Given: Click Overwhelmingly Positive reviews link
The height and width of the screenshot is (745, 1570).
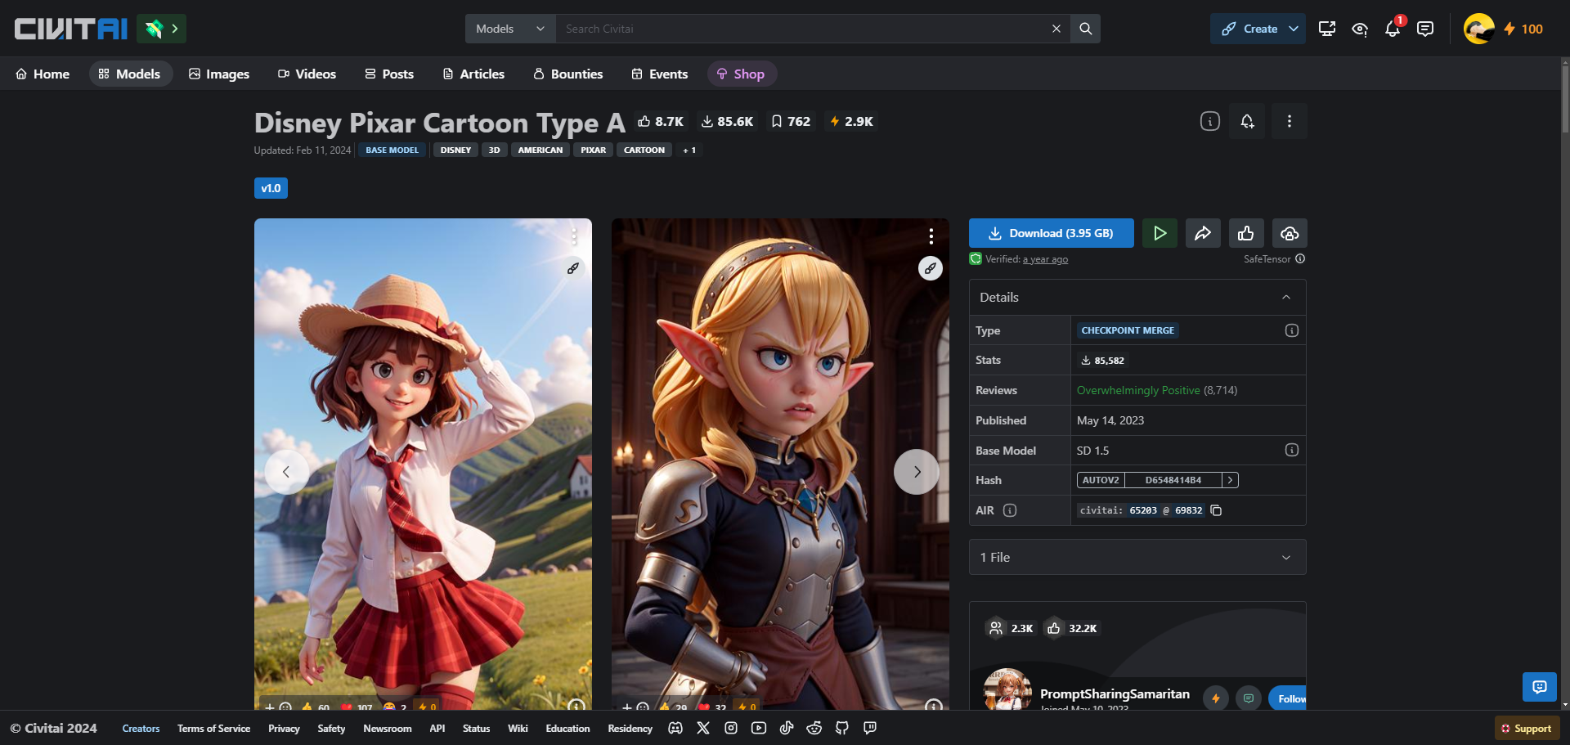Looking at the screenshot, I should point(1138,390).
